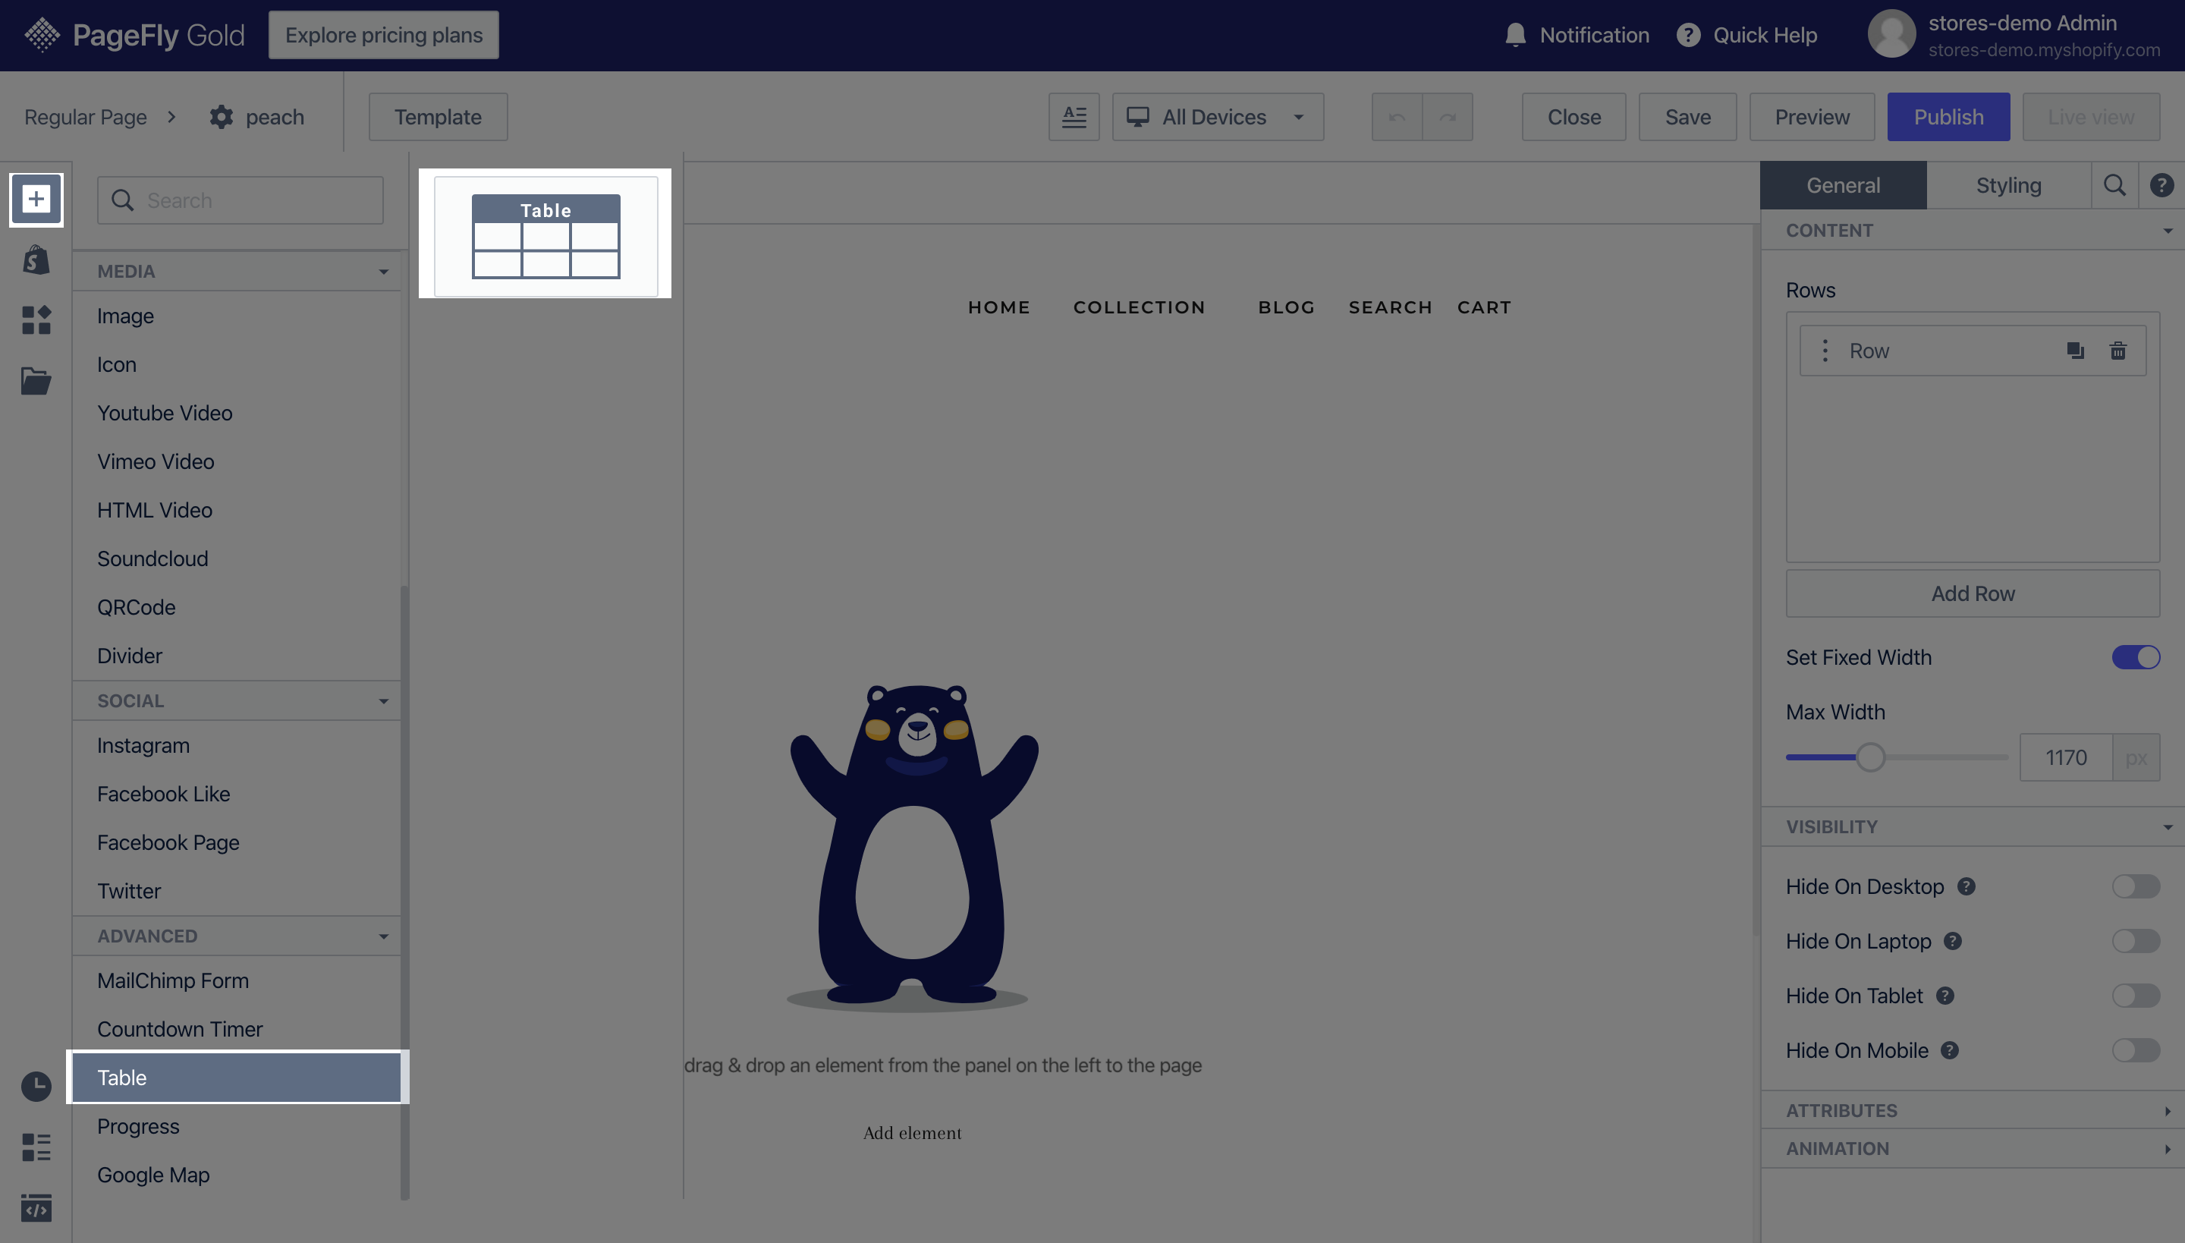Screen dimensions: 2185x1243
Task: Collapse the VISIBILITY section
Action: (1973, 827)
